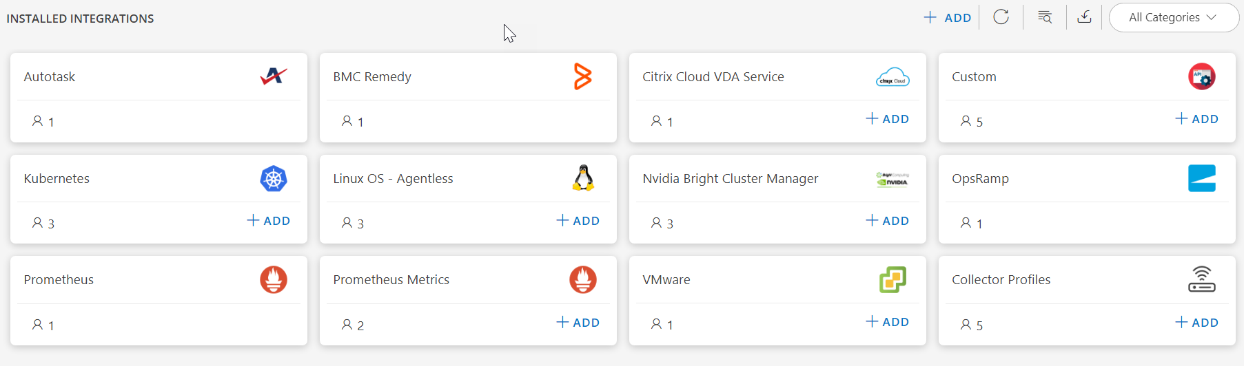Image resolution: width=1244 pixels, height=366 pixels.
Task: Select the Prometheus Metrics title
Action: pos(391,280)
